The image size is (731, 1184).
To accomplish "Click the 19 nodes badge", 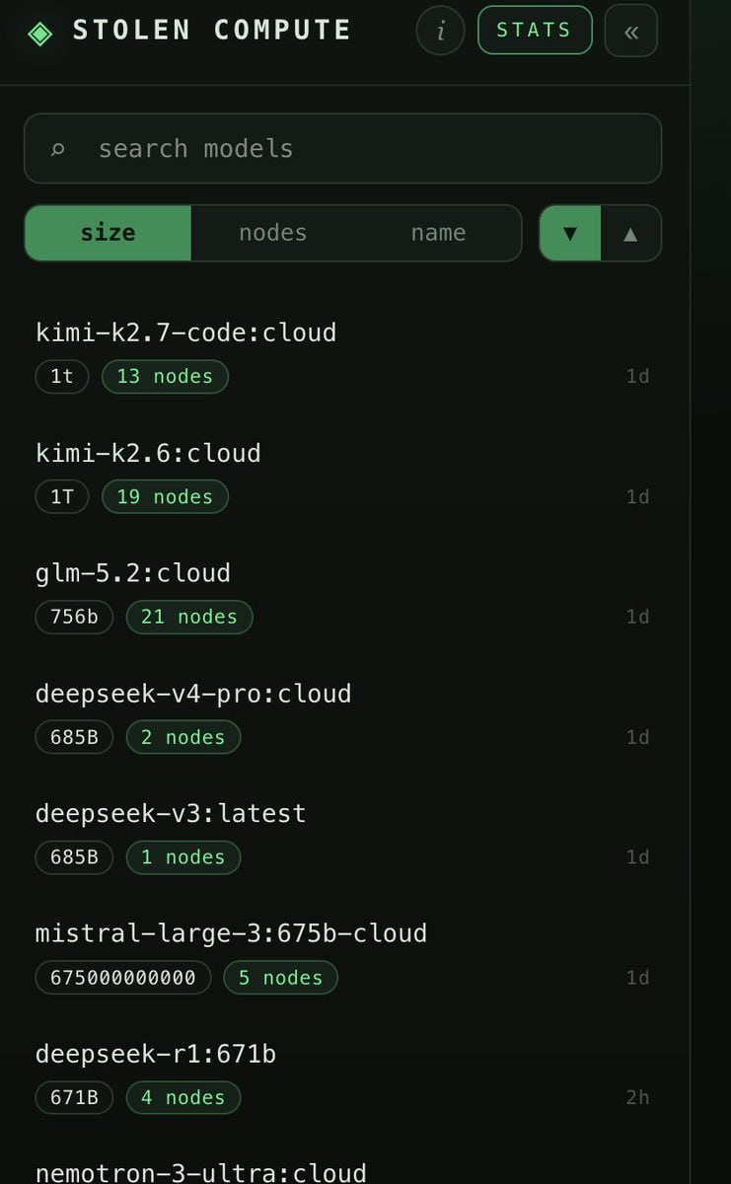I will tap(165, 496).
